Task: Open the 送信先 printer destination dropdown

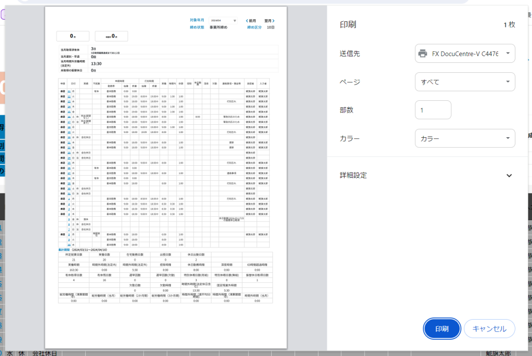Action: tap(465, 54)
